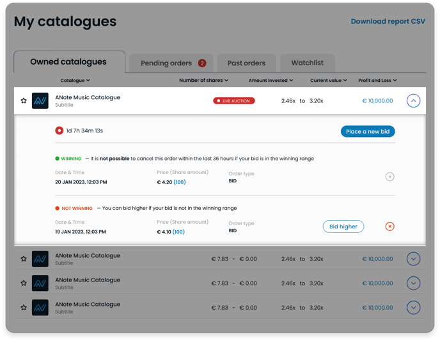Viewport: 440px width, 341px height.
Task: Sort by Number of shares column
Action: 204,81
